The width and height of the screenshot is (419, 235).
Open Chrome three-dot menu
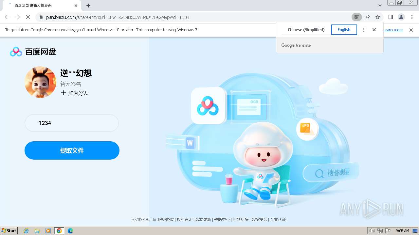412,17
